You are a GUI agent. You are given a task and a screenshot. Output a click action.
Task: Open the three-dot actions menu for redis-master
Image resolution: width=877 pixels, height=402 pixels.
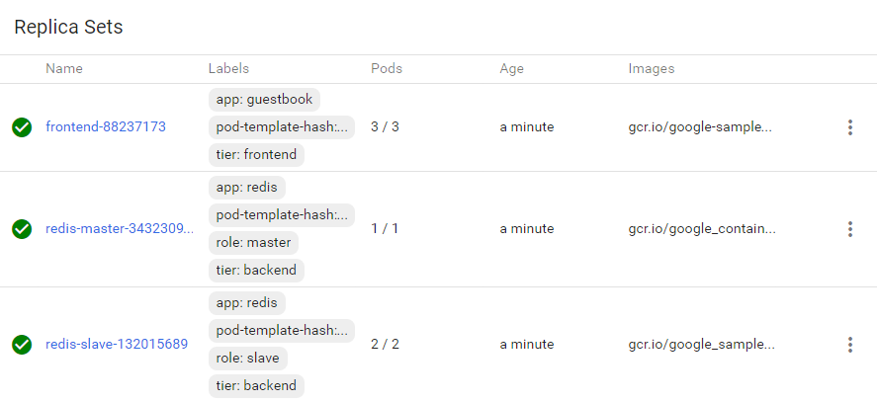coord(849,229)
